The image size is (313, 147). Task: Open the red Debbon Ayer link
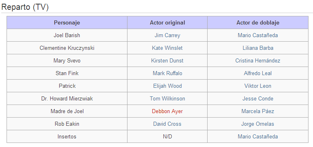click(167, 111)
